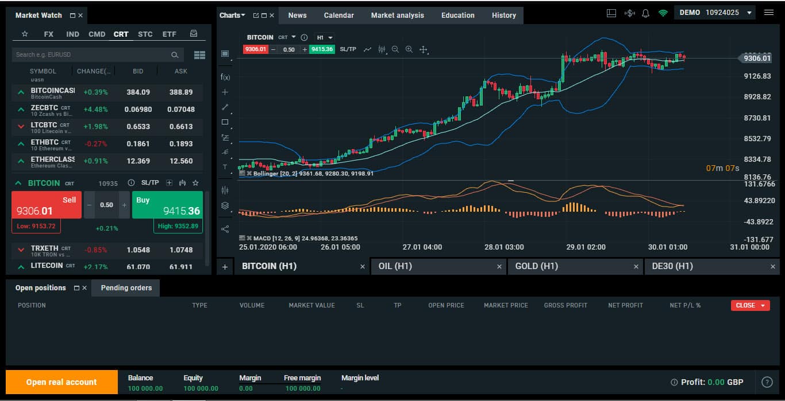
Task: Open the Charts panel dropdown
Action: tap(232, 15)
